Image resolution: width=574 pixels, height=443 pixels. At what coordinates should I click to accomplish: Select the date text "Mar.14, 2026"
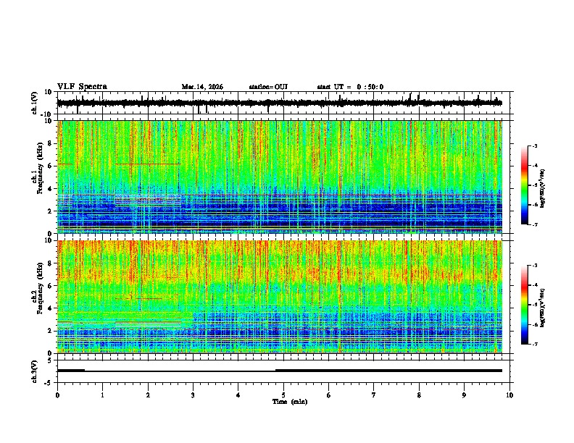(202, 87)
